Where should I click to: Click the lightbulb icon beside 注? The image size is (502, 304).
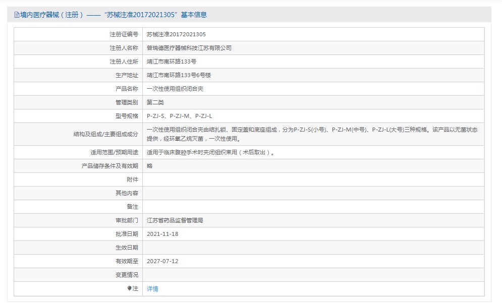click(129, 288)
